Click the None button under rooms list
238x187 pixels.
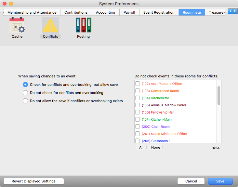[x=156, y=147]
